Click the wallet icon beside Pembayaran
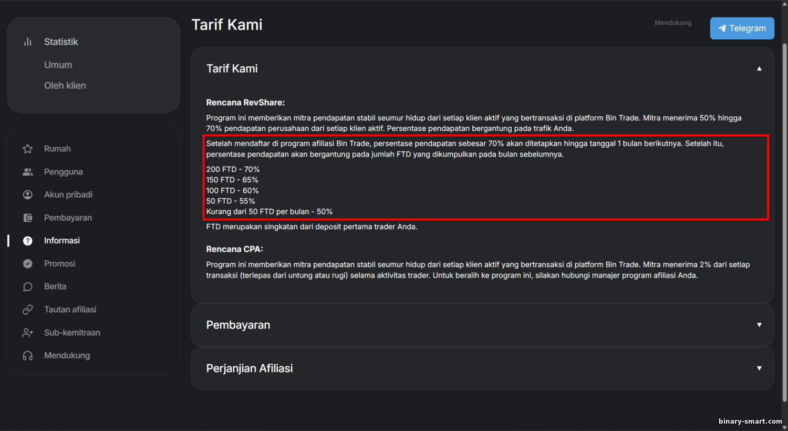The image size is (788, 431). click(28, 218)
